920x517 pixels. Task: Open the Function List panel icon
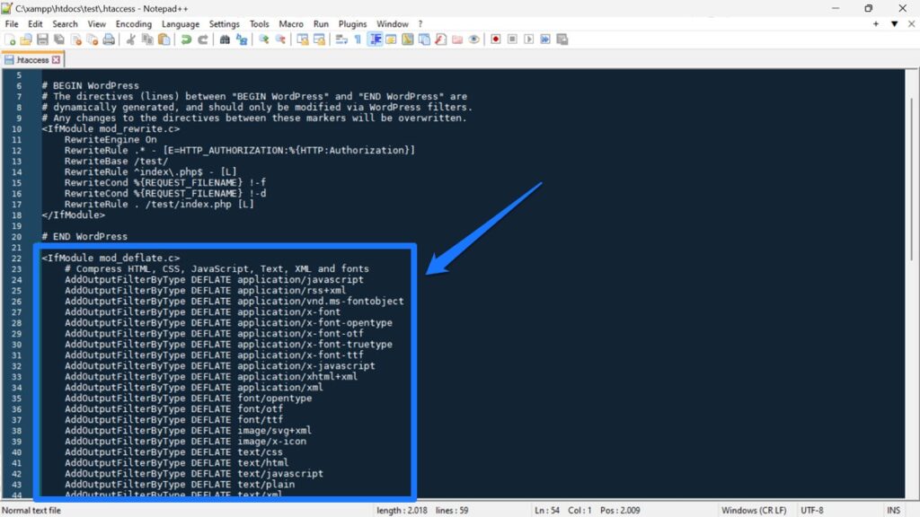438,39
